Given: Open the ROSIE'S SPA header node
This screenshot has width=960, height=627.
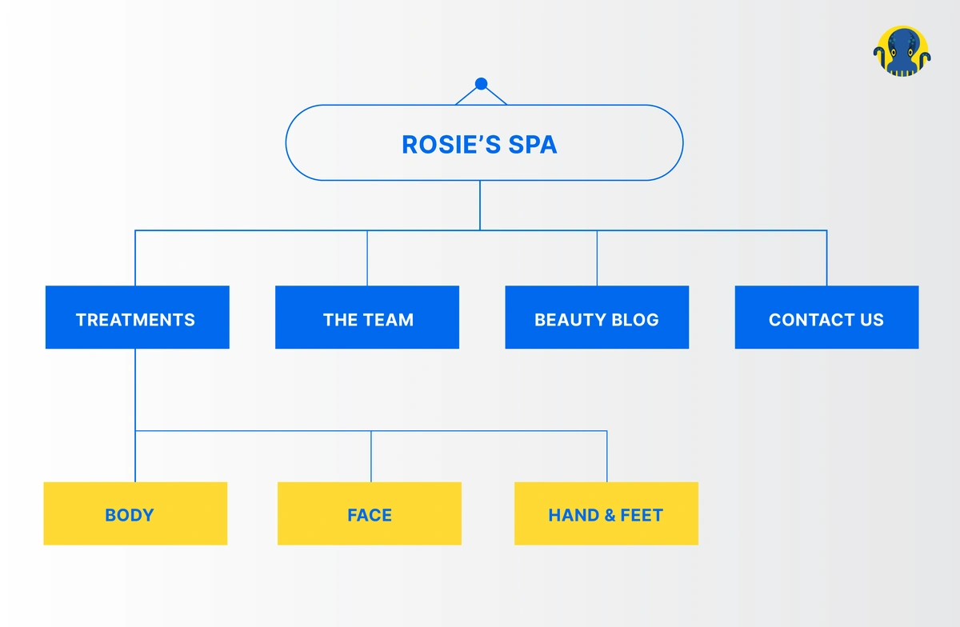Looking at the screenshot, I should (479, 144).
